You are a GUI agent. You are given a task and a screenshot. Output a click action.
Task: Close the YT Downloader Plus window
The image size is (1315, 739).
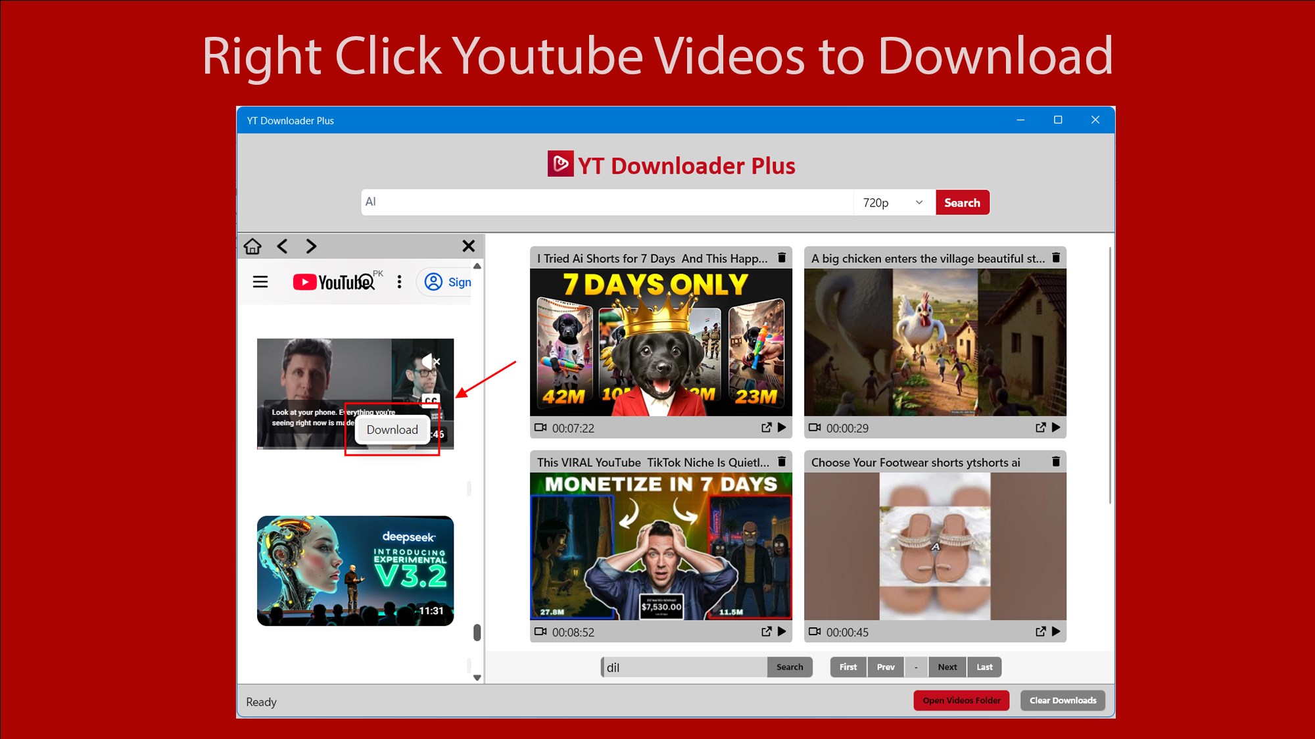point(1095,120)
